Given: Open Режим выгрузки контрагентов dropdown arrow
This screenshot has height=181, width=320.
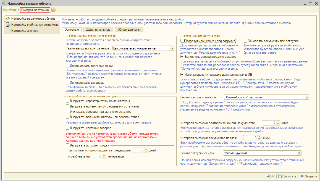Looking at the screenshot, I should click(172, 48).
